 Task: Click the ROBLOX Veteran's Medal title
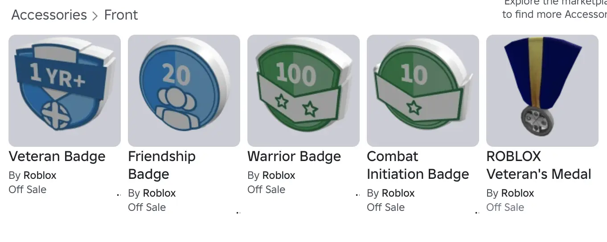coord(538,165)
